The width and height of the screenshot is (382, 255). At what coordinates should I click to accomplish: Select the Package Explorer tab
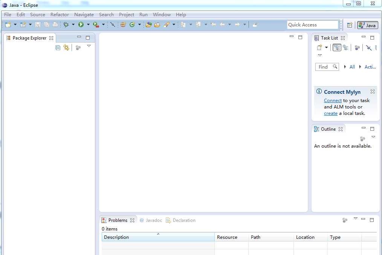pyautogui.click(x=29, y=38)
